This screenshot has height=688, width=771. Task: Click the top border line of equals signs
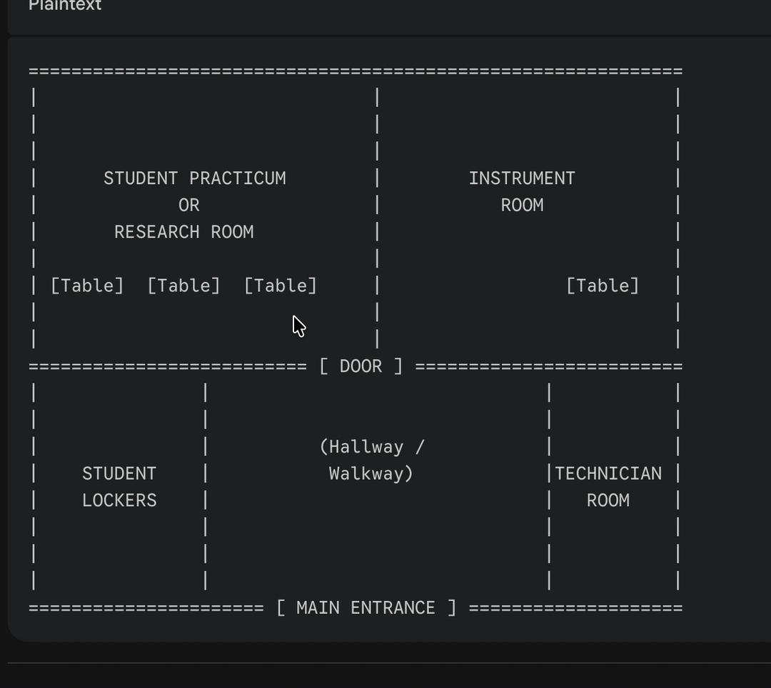(356, 71)
